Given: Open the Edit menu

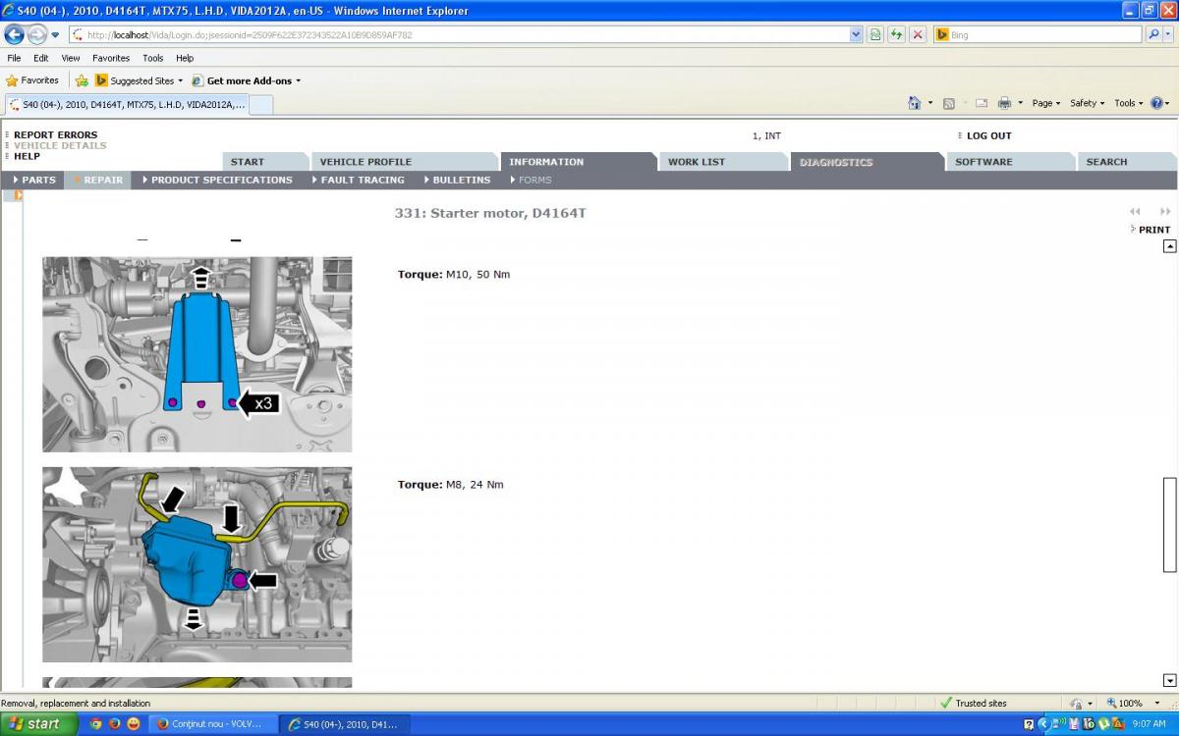Looking at the screenshot, I should coord(41,58).
